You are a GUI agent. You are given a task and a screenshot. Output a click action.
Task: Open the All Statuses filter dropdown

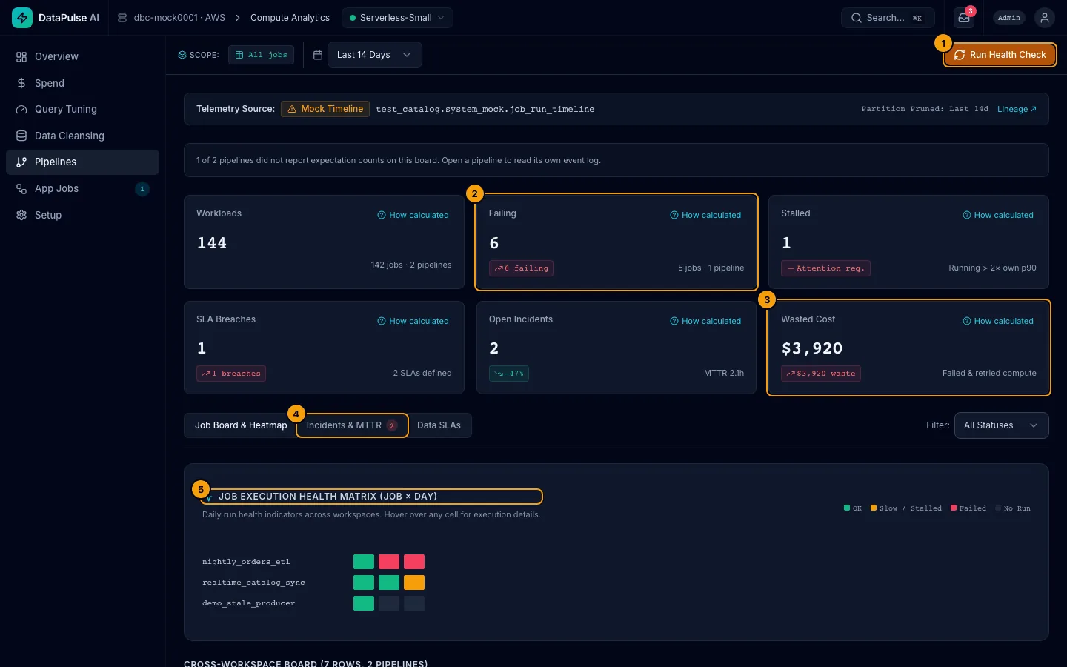(x=1001, y=425)
